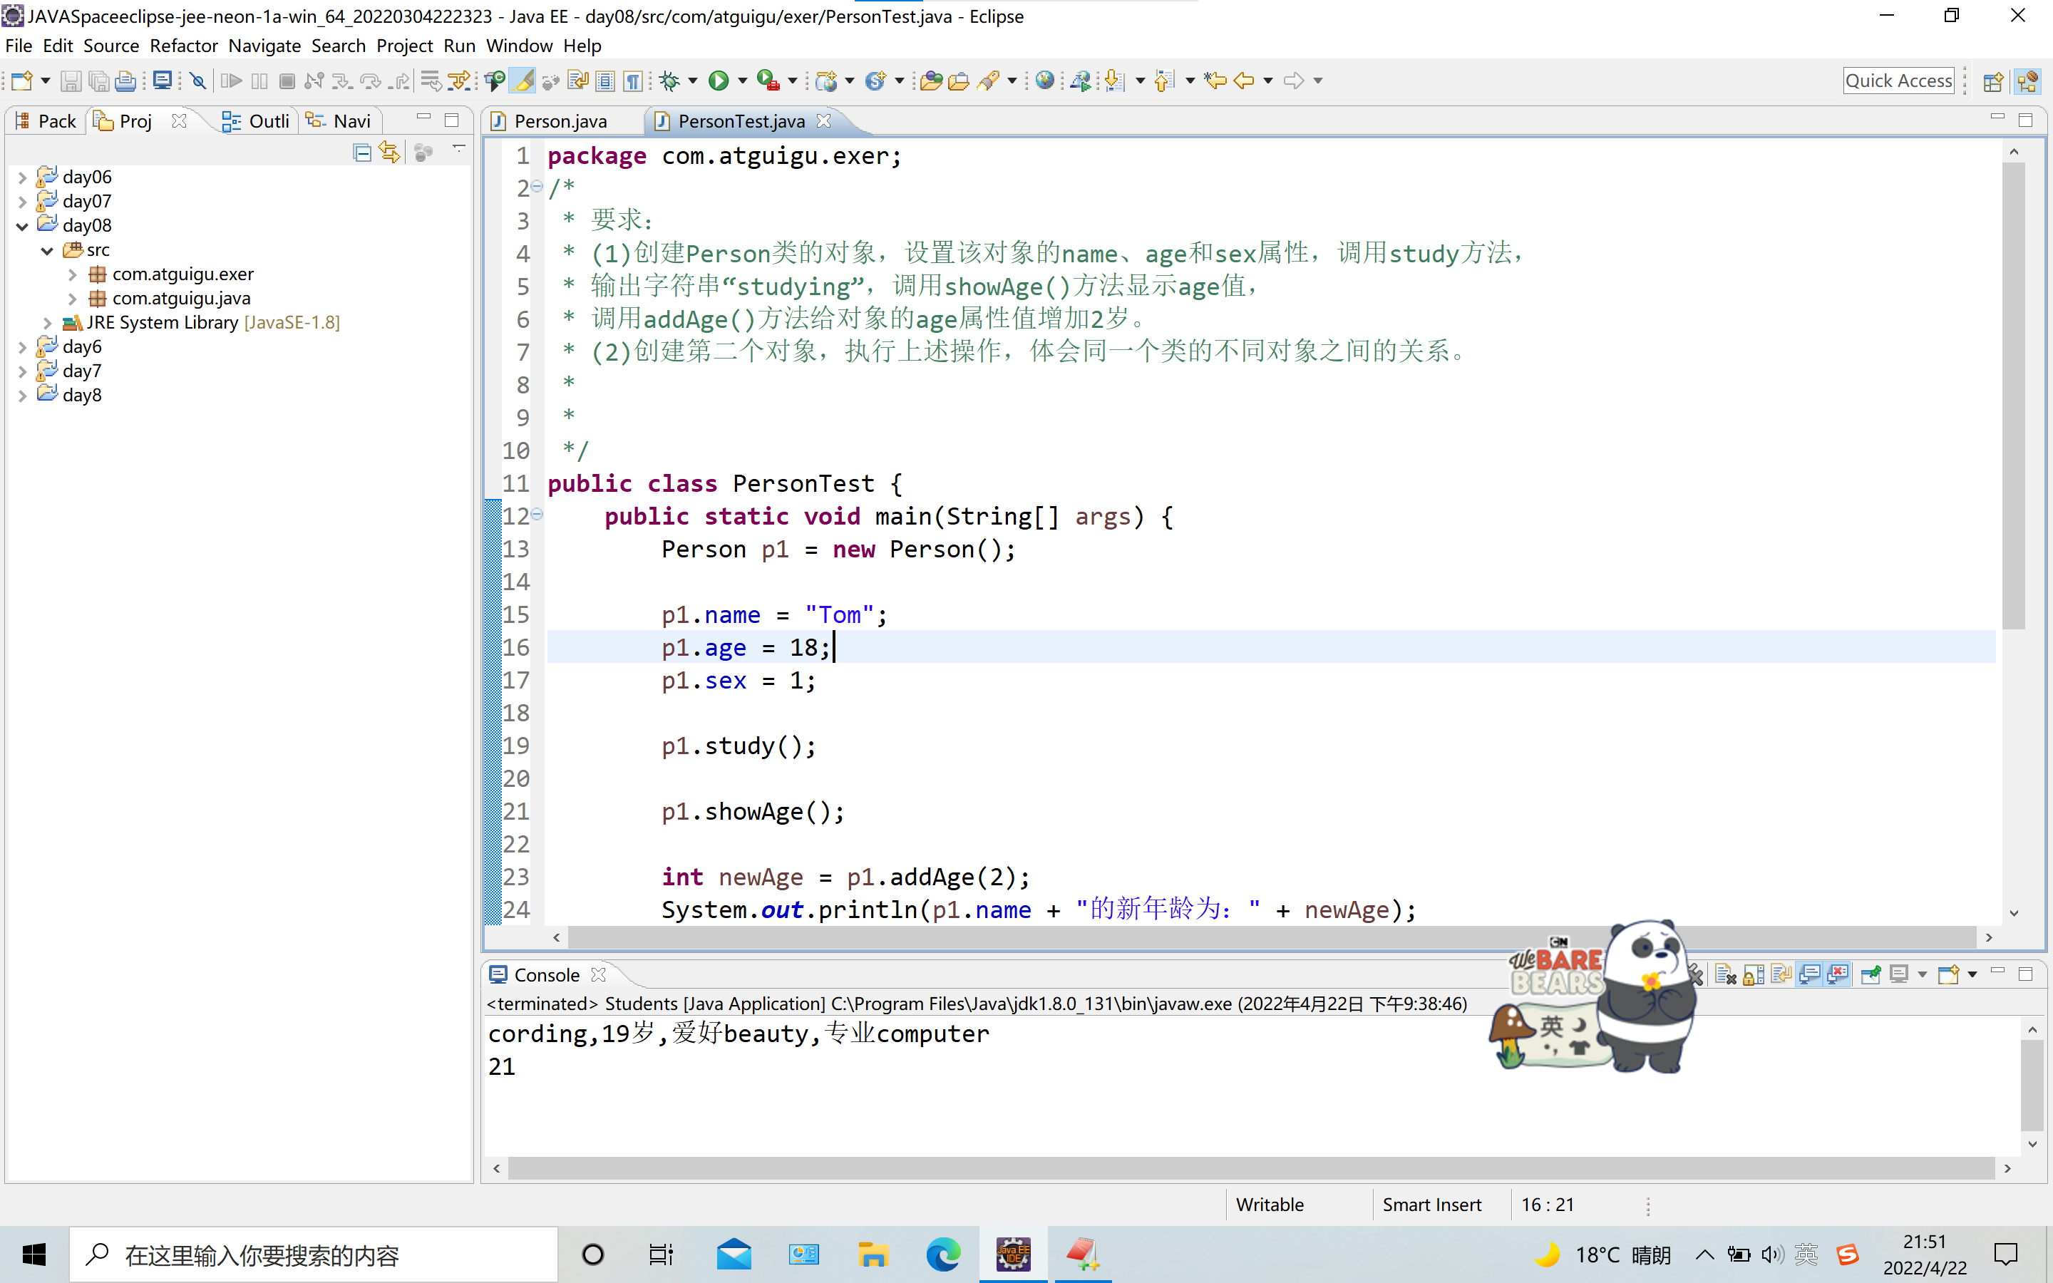Expand the day06 project tree node

[23, 177]
